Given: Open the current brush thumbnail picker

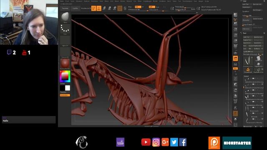Looking at the screenshot, I should [x=65, y=17].
